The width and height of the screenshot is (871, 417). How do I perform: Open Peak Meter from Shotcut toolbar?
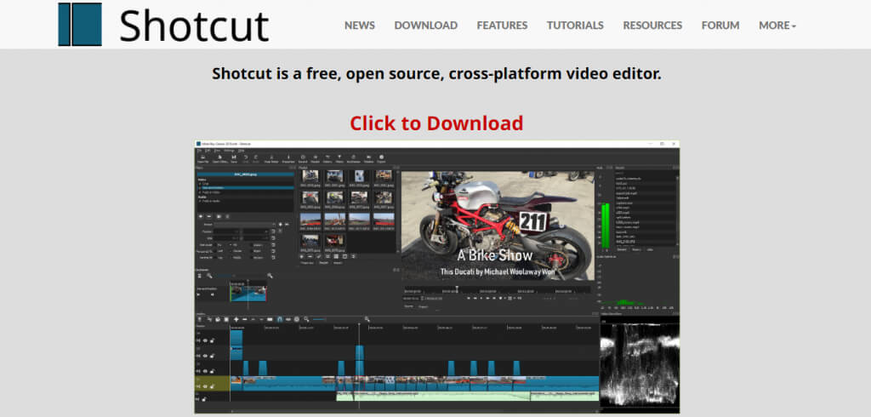pyautogui.click(x=271, y=158)
